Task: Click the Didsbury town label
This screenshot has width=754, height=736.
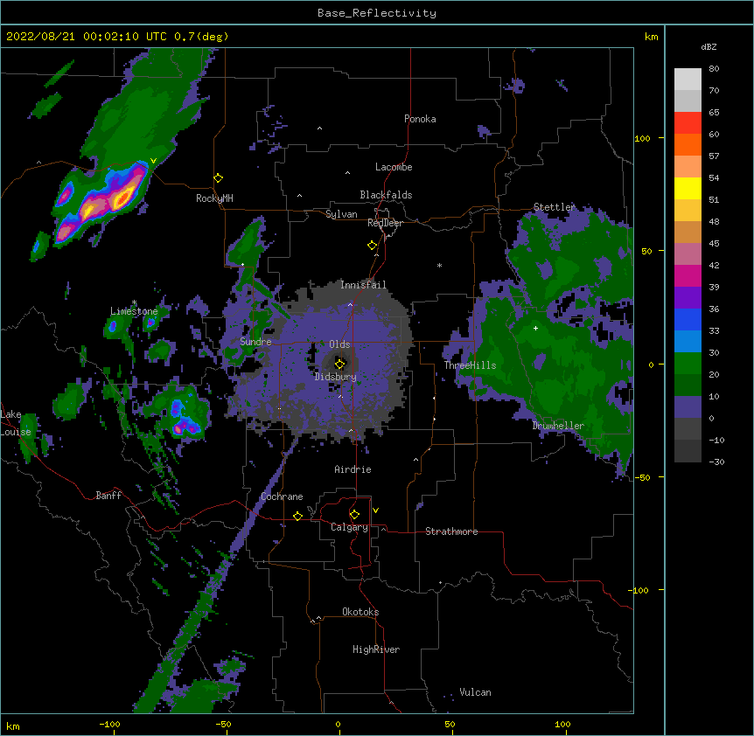Action: click(x=335, y=377)
